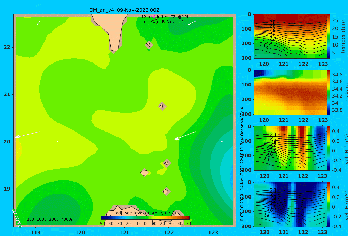This screenshot has height=236, width=348.
Task: Click the title OM_an_v4 09-Nov-2023 00Z
Action: coord(124,10)
